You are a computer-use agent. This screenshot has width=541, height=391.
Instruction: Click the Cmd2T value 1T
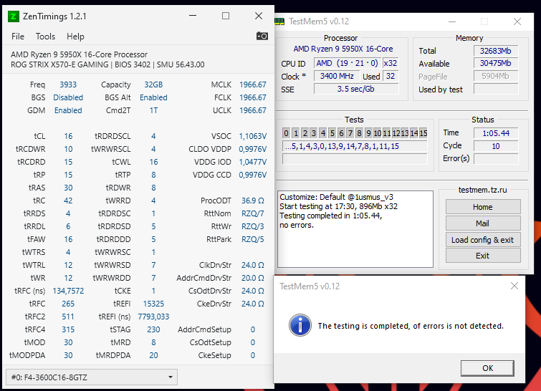153,110
